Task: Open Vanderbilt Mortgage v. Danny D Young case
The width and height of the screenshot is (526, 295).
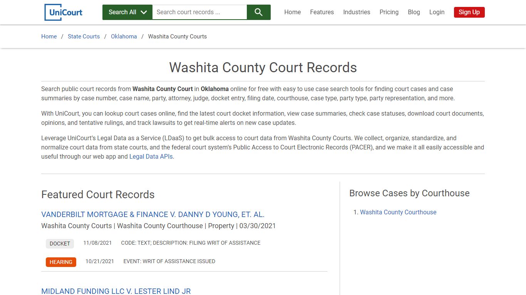Action: pyautogui.click(x=153, y=215)
